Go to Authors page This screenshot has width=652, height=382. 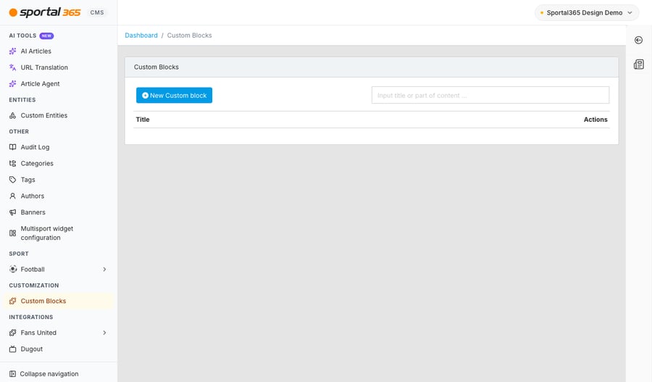(59, 196)
